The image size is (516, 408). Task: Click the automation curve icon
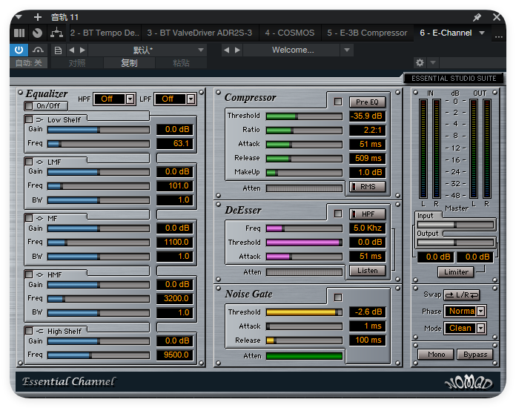pyautogui.click(x=38, y=50)
